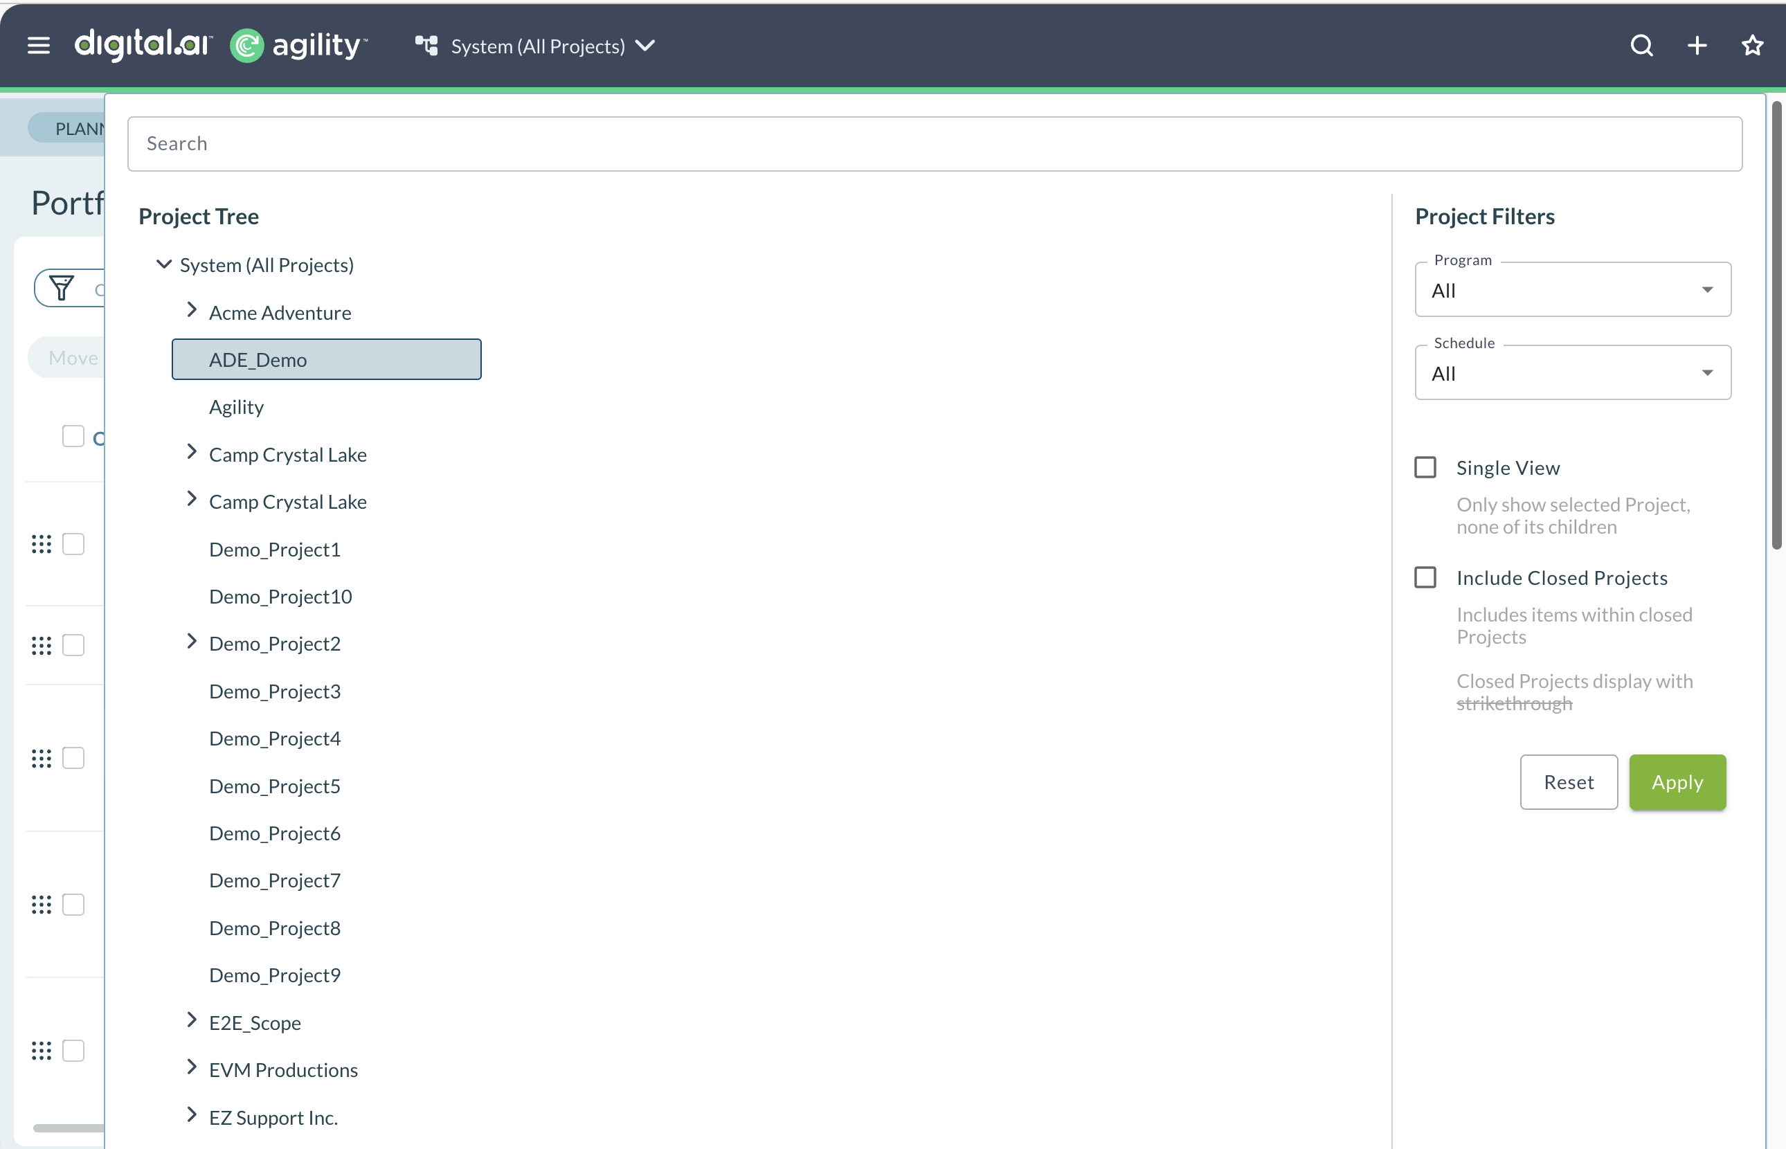This screenshot has height=1149, width=1786.
Task: Open the hamburger main menu
Action: click(x=39, y=46)
